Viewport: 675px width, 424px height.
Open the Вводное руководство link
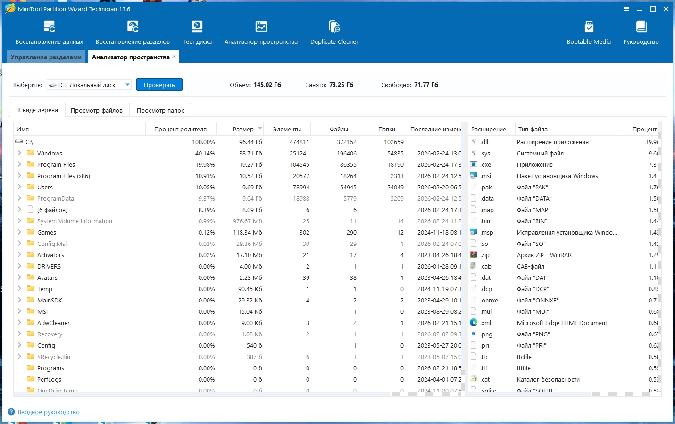[x=49, y=412]
